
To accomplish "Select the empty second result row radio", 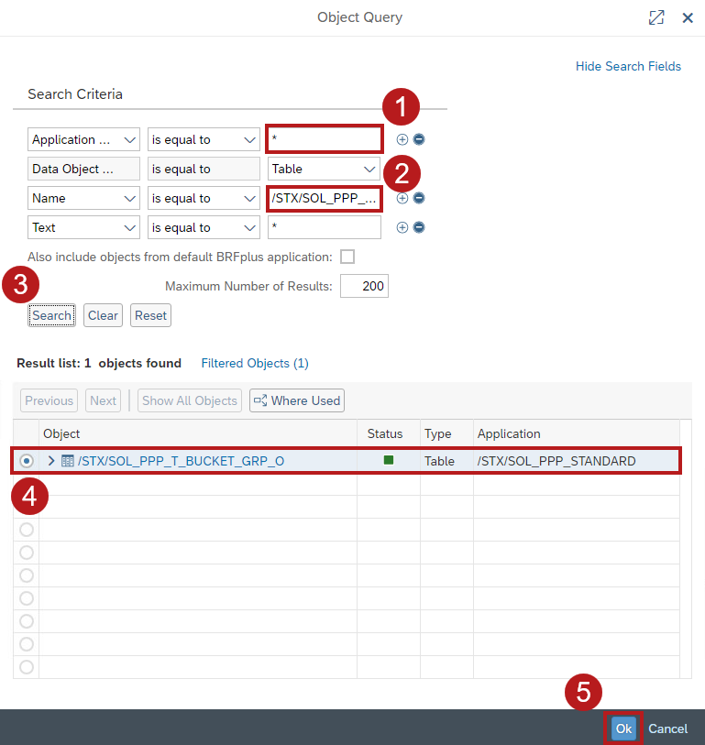I will (26, 484).
